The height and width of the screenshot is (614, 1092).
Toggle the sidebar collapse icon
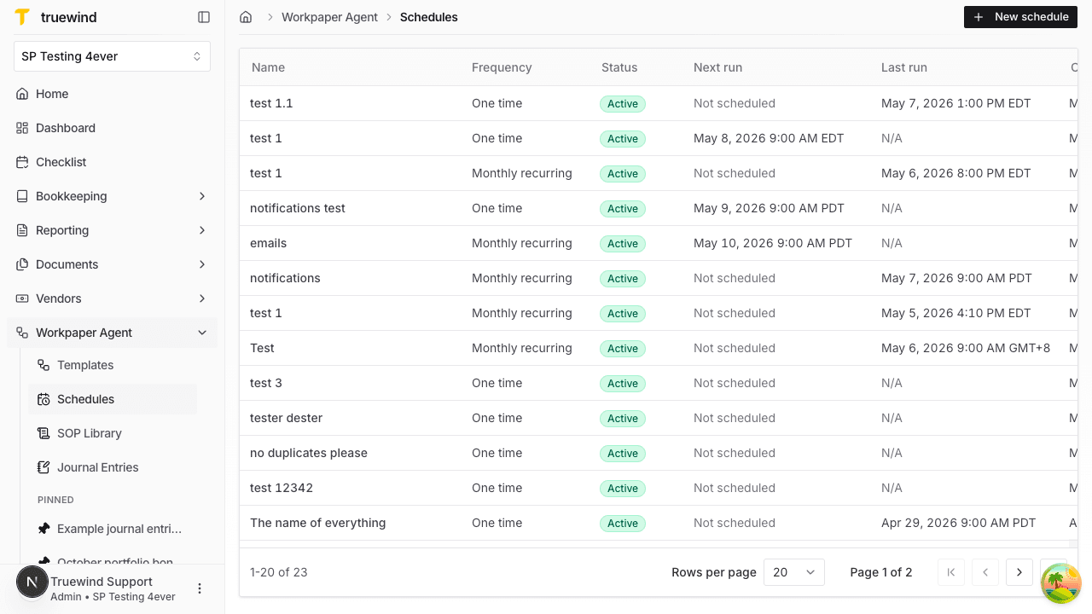204,17
